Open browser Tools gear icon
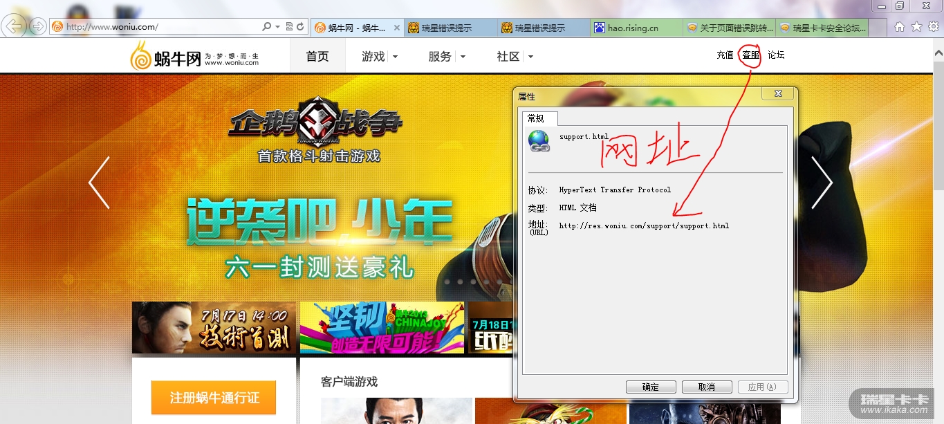The image size is (944, 424). pyautogui.click(x=933, y=27)
